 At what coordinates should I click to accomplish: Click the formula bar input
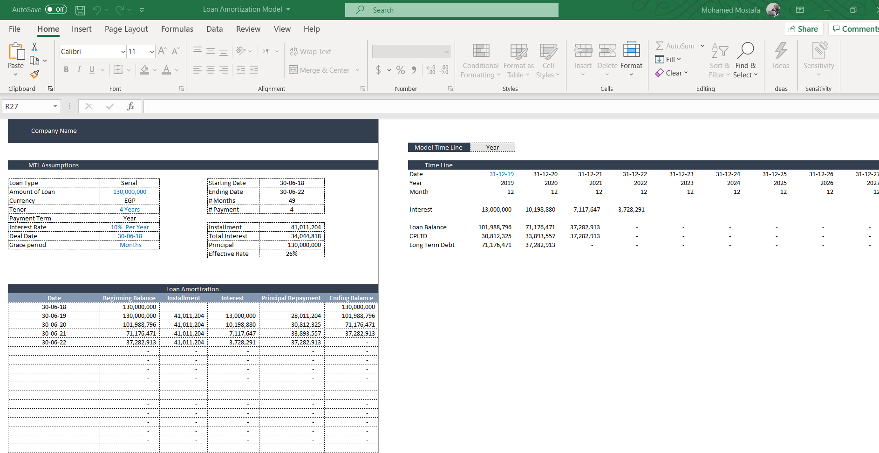(x=511, y=106)
